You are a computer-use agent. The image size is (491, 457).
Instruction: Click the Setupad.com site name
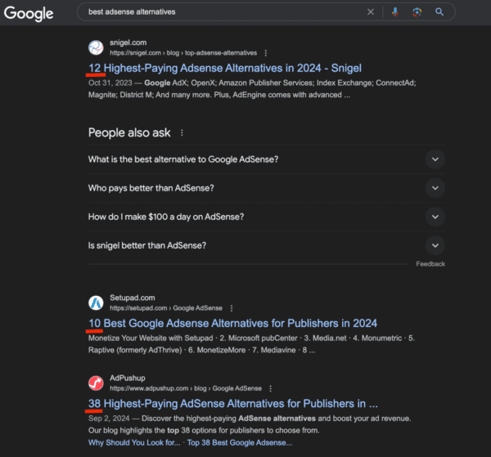tap(132, 298)
